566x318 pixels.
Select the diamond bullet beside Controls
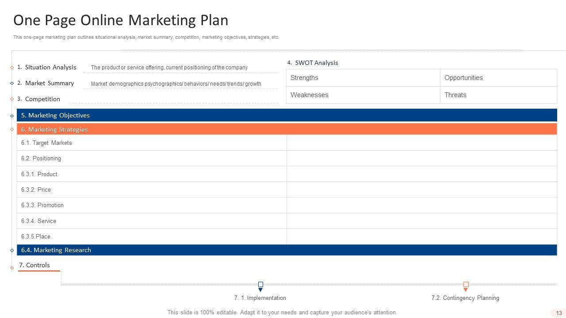(x=12, y=268)
